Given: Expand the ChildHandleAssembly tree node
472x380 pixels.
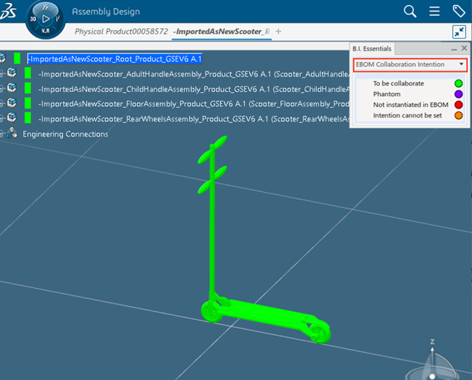Looking at the screenshot, I should click(2, 88).
